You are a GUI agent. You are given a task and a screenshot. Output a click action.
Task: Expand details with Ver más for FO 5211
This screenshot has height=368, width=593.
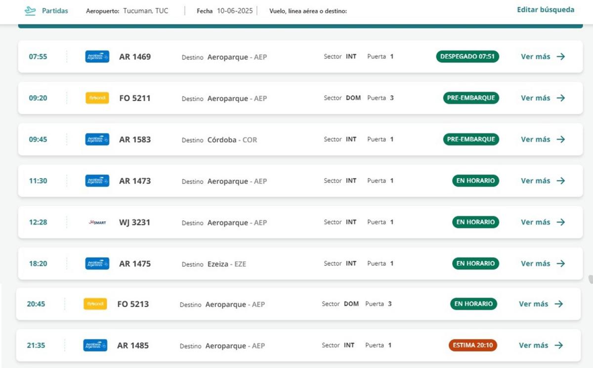[536, 98]
